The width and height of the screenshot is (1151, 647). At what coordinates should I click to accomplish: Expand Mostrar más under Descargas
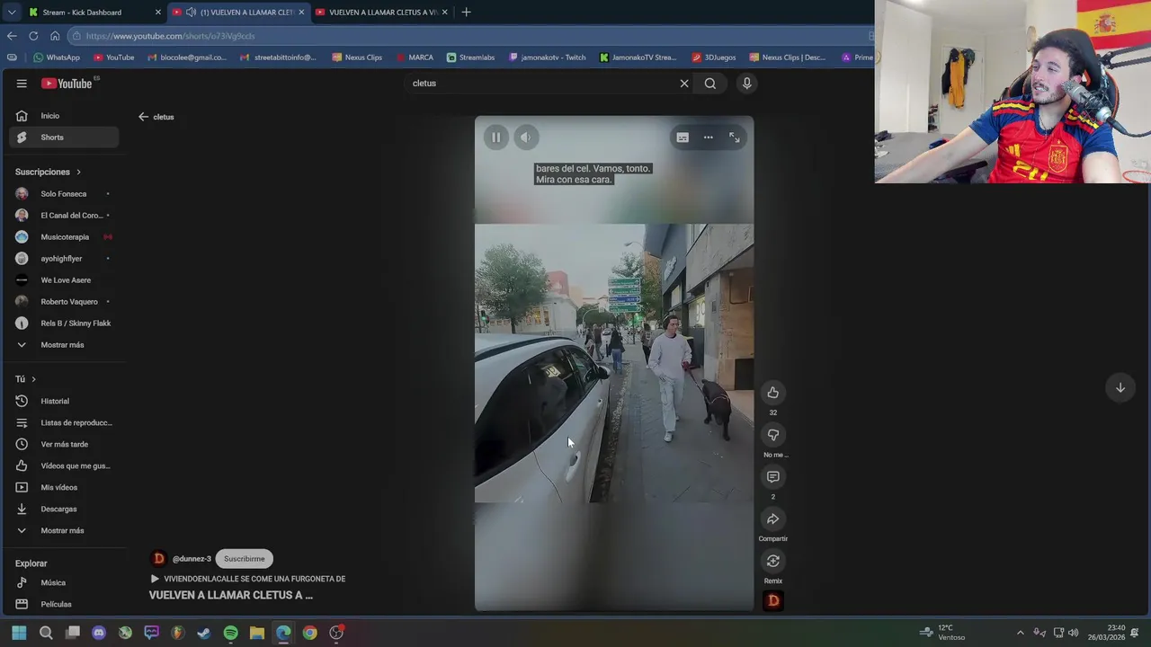pos(63,531)
